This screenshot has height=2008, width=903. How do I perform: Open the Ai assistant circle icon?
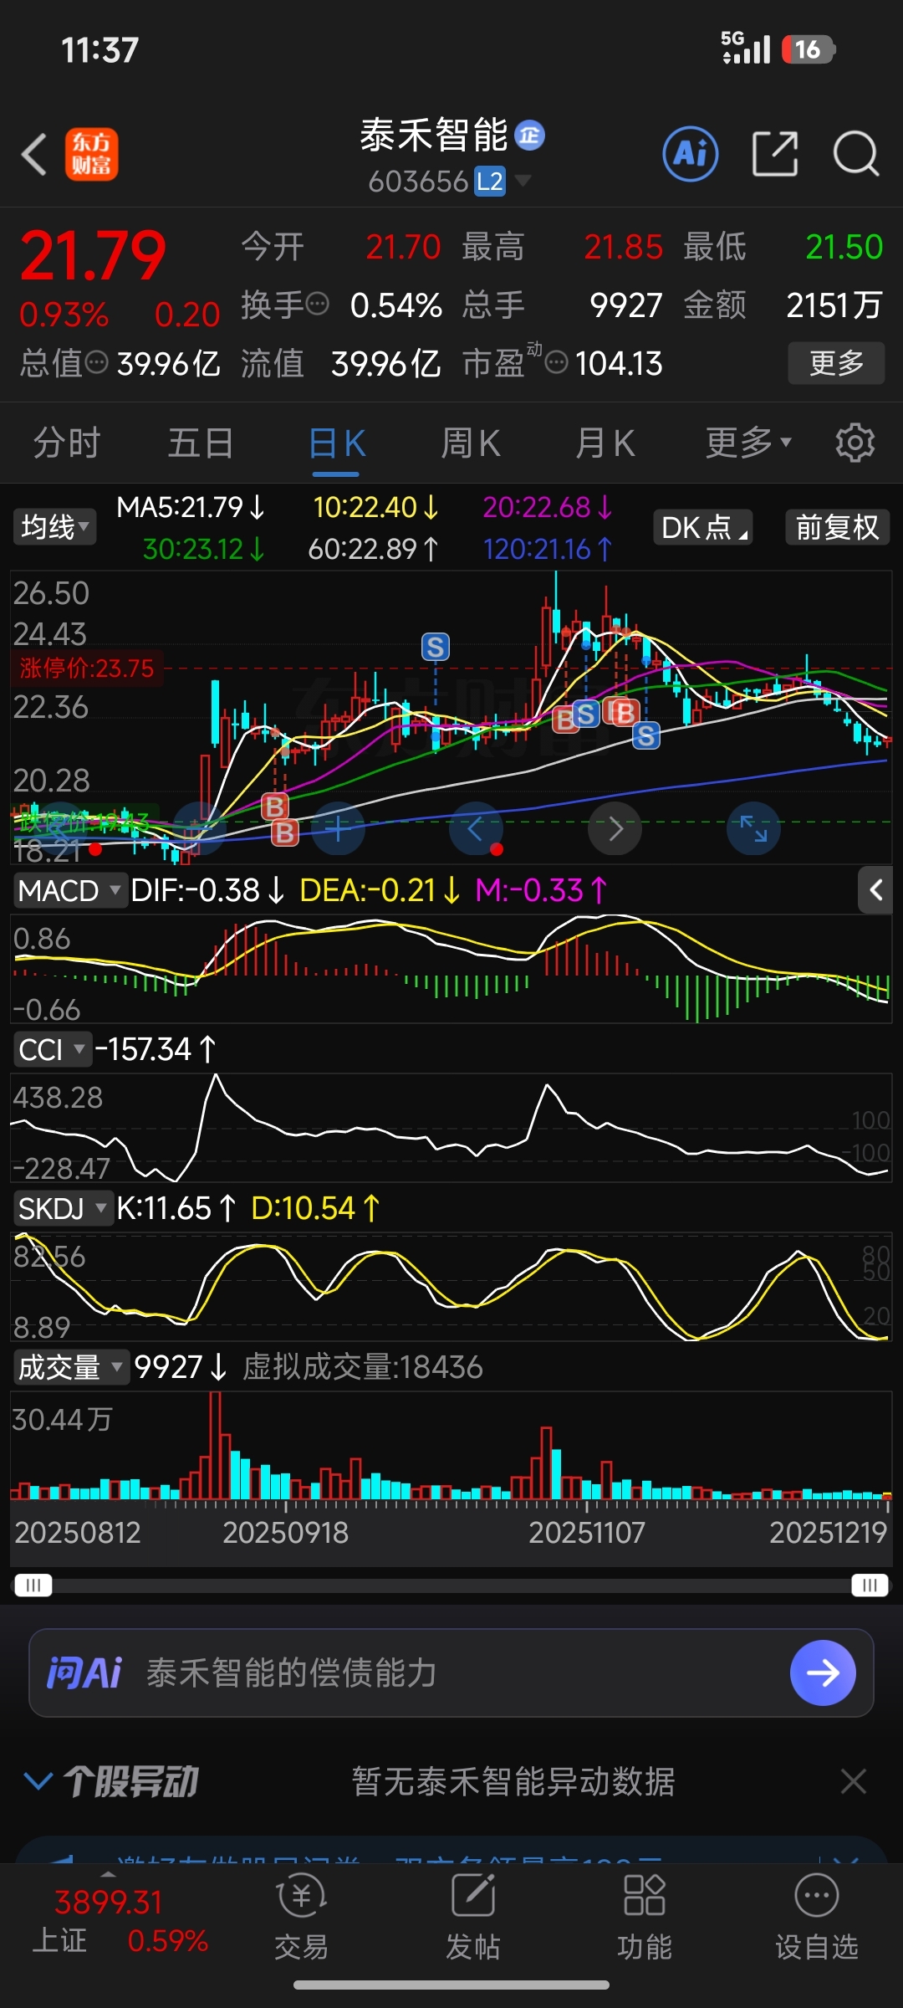(691, 154)
